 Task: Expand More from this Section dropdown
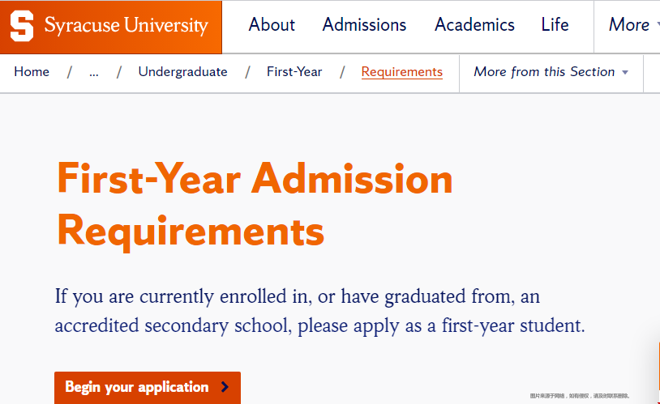(551, 72)
